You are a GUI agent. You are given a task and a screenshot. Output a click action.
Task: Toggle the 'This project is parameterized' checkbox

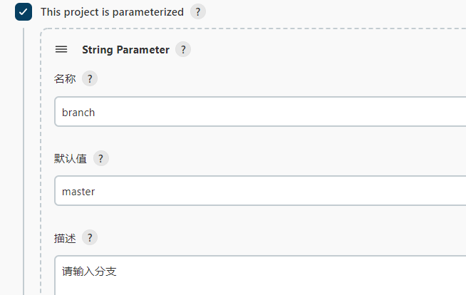pyautogui.click(x=24, y=12)
